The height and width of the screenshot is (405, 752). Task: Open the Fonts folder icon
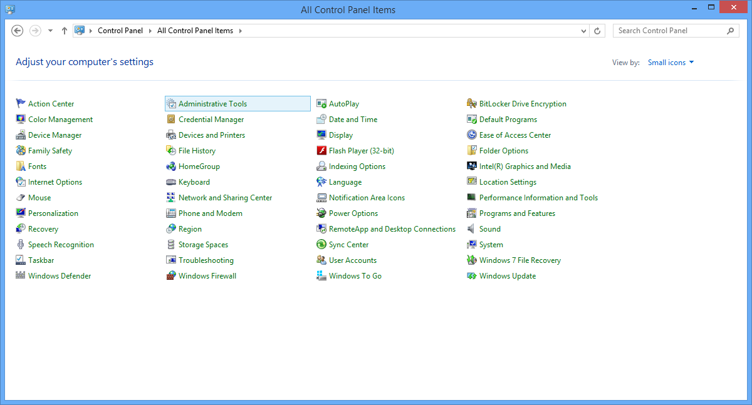point(21,167)
